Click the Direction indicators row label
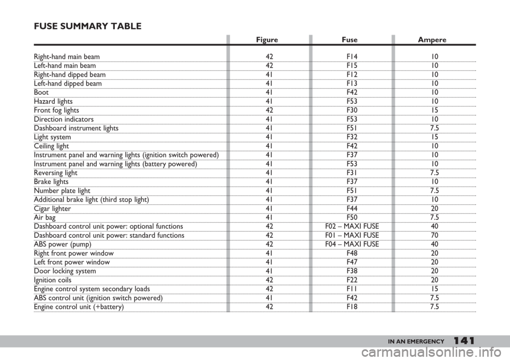Screen dimensions: 510x361 [x=64, y=119]
